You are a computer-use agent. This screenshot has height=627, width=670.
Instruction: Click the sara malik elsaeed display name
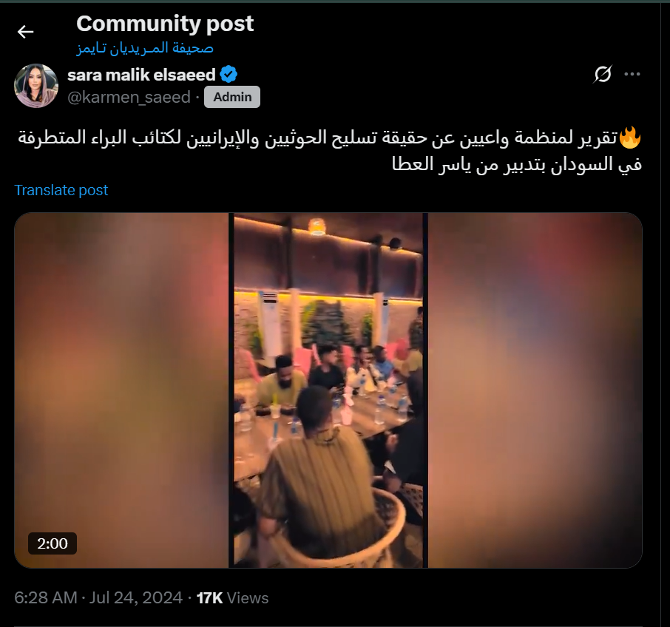click(141, 75)
